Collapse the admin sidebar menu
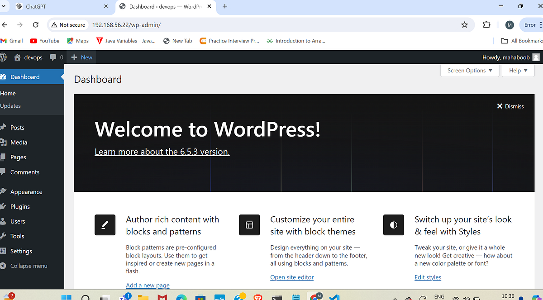 click(29, 266)
